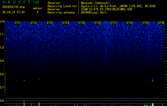Click the meteor count value 5
This screenshot has height=106, width=167.
tap(38, 12)
